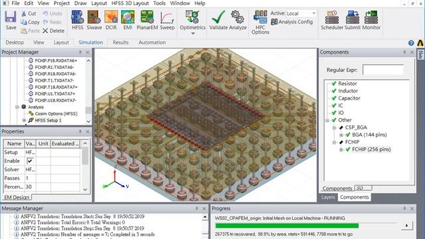Toggle BGA (144 pins) check mark
Viewport: 425px width, 239px height.
348,135
